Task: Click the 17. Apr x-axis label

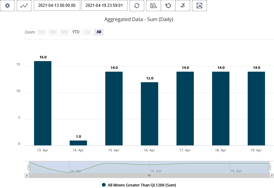Action: 185,150
